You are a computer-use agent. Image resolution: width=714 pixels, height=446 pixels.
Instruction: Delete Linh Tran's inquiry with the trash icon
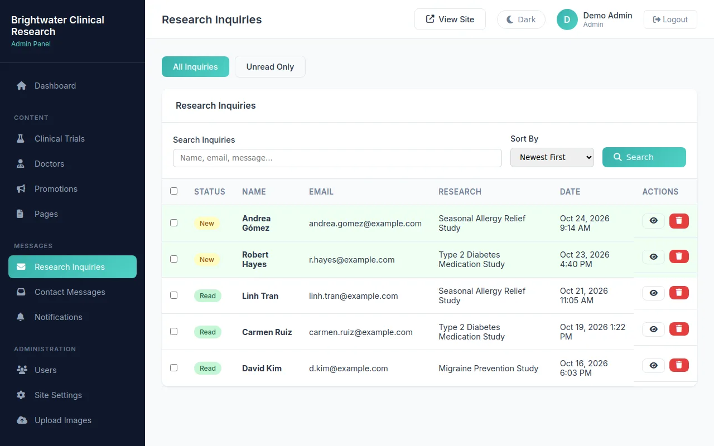[x=679, y=293]
